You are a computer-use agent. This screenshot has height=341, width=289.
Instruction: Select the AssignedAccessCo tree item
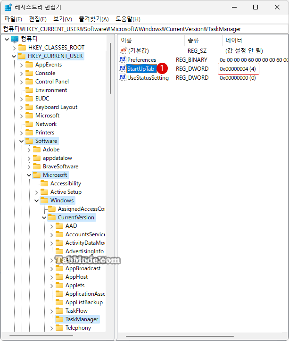tap(82, 209)
